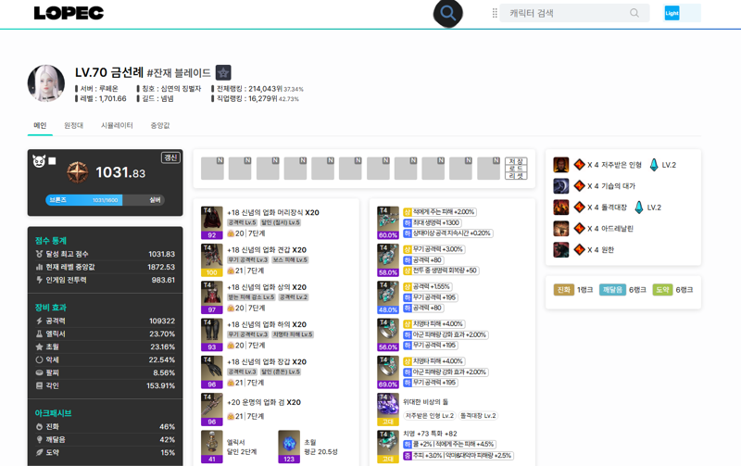Image resolution: width=741 pixels, height=466 pixels.
Task: Toggle the Light theme switch
Action: pyautogui.click(x=682, y=13)
